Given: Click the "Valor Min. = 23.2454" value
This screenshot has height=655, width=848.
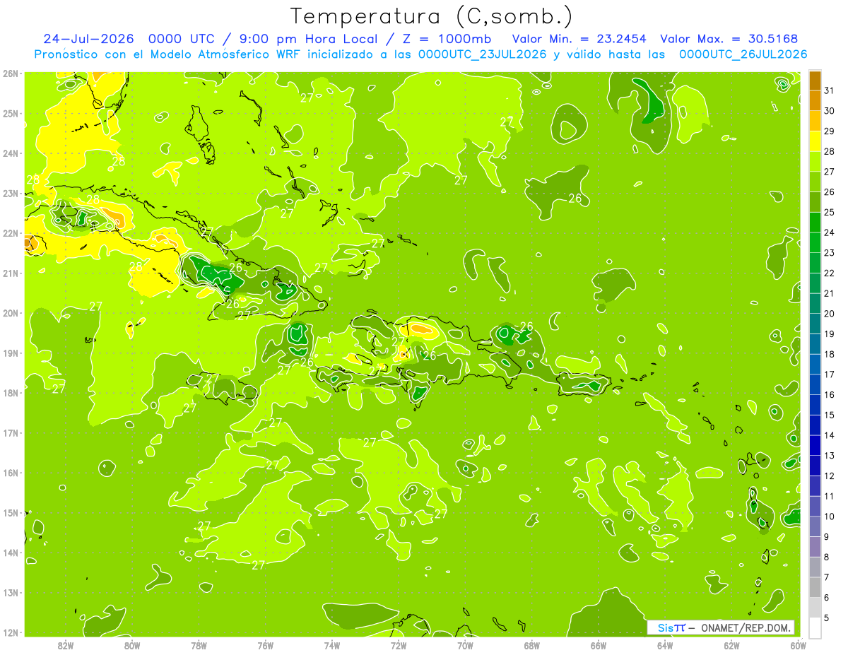Looking at the screenshot, I should pos(579,39).
